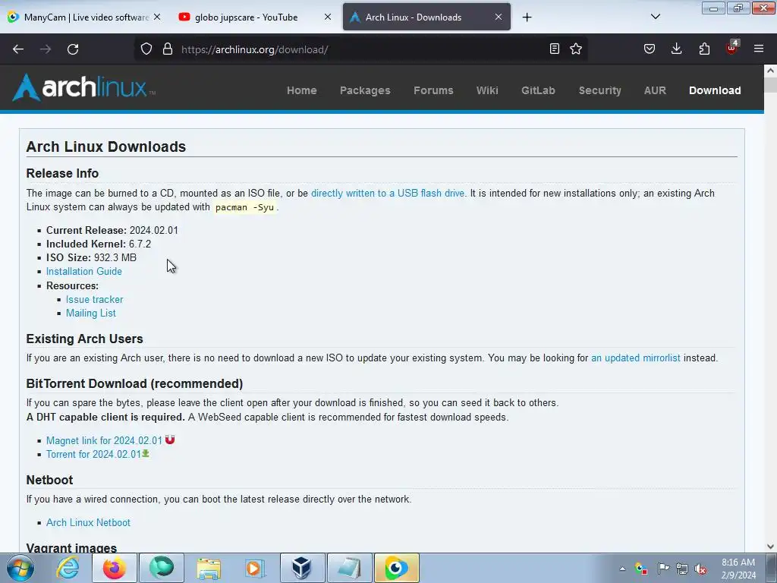This screenshot has height=583, width=777.
Task: Open the Pocket save icon
Action: tap(650, 49)
